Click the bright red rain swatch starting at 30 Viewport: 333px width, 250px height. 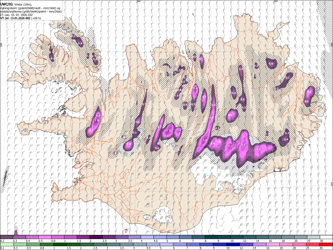[x=326, y=244]
